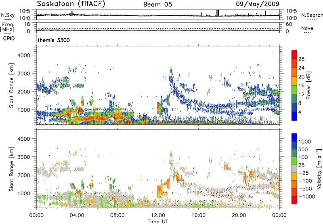The image size is (323, 224).
Task: Click the '-25' label on Velocity colorbar
Action: click(x=304, y=173)
